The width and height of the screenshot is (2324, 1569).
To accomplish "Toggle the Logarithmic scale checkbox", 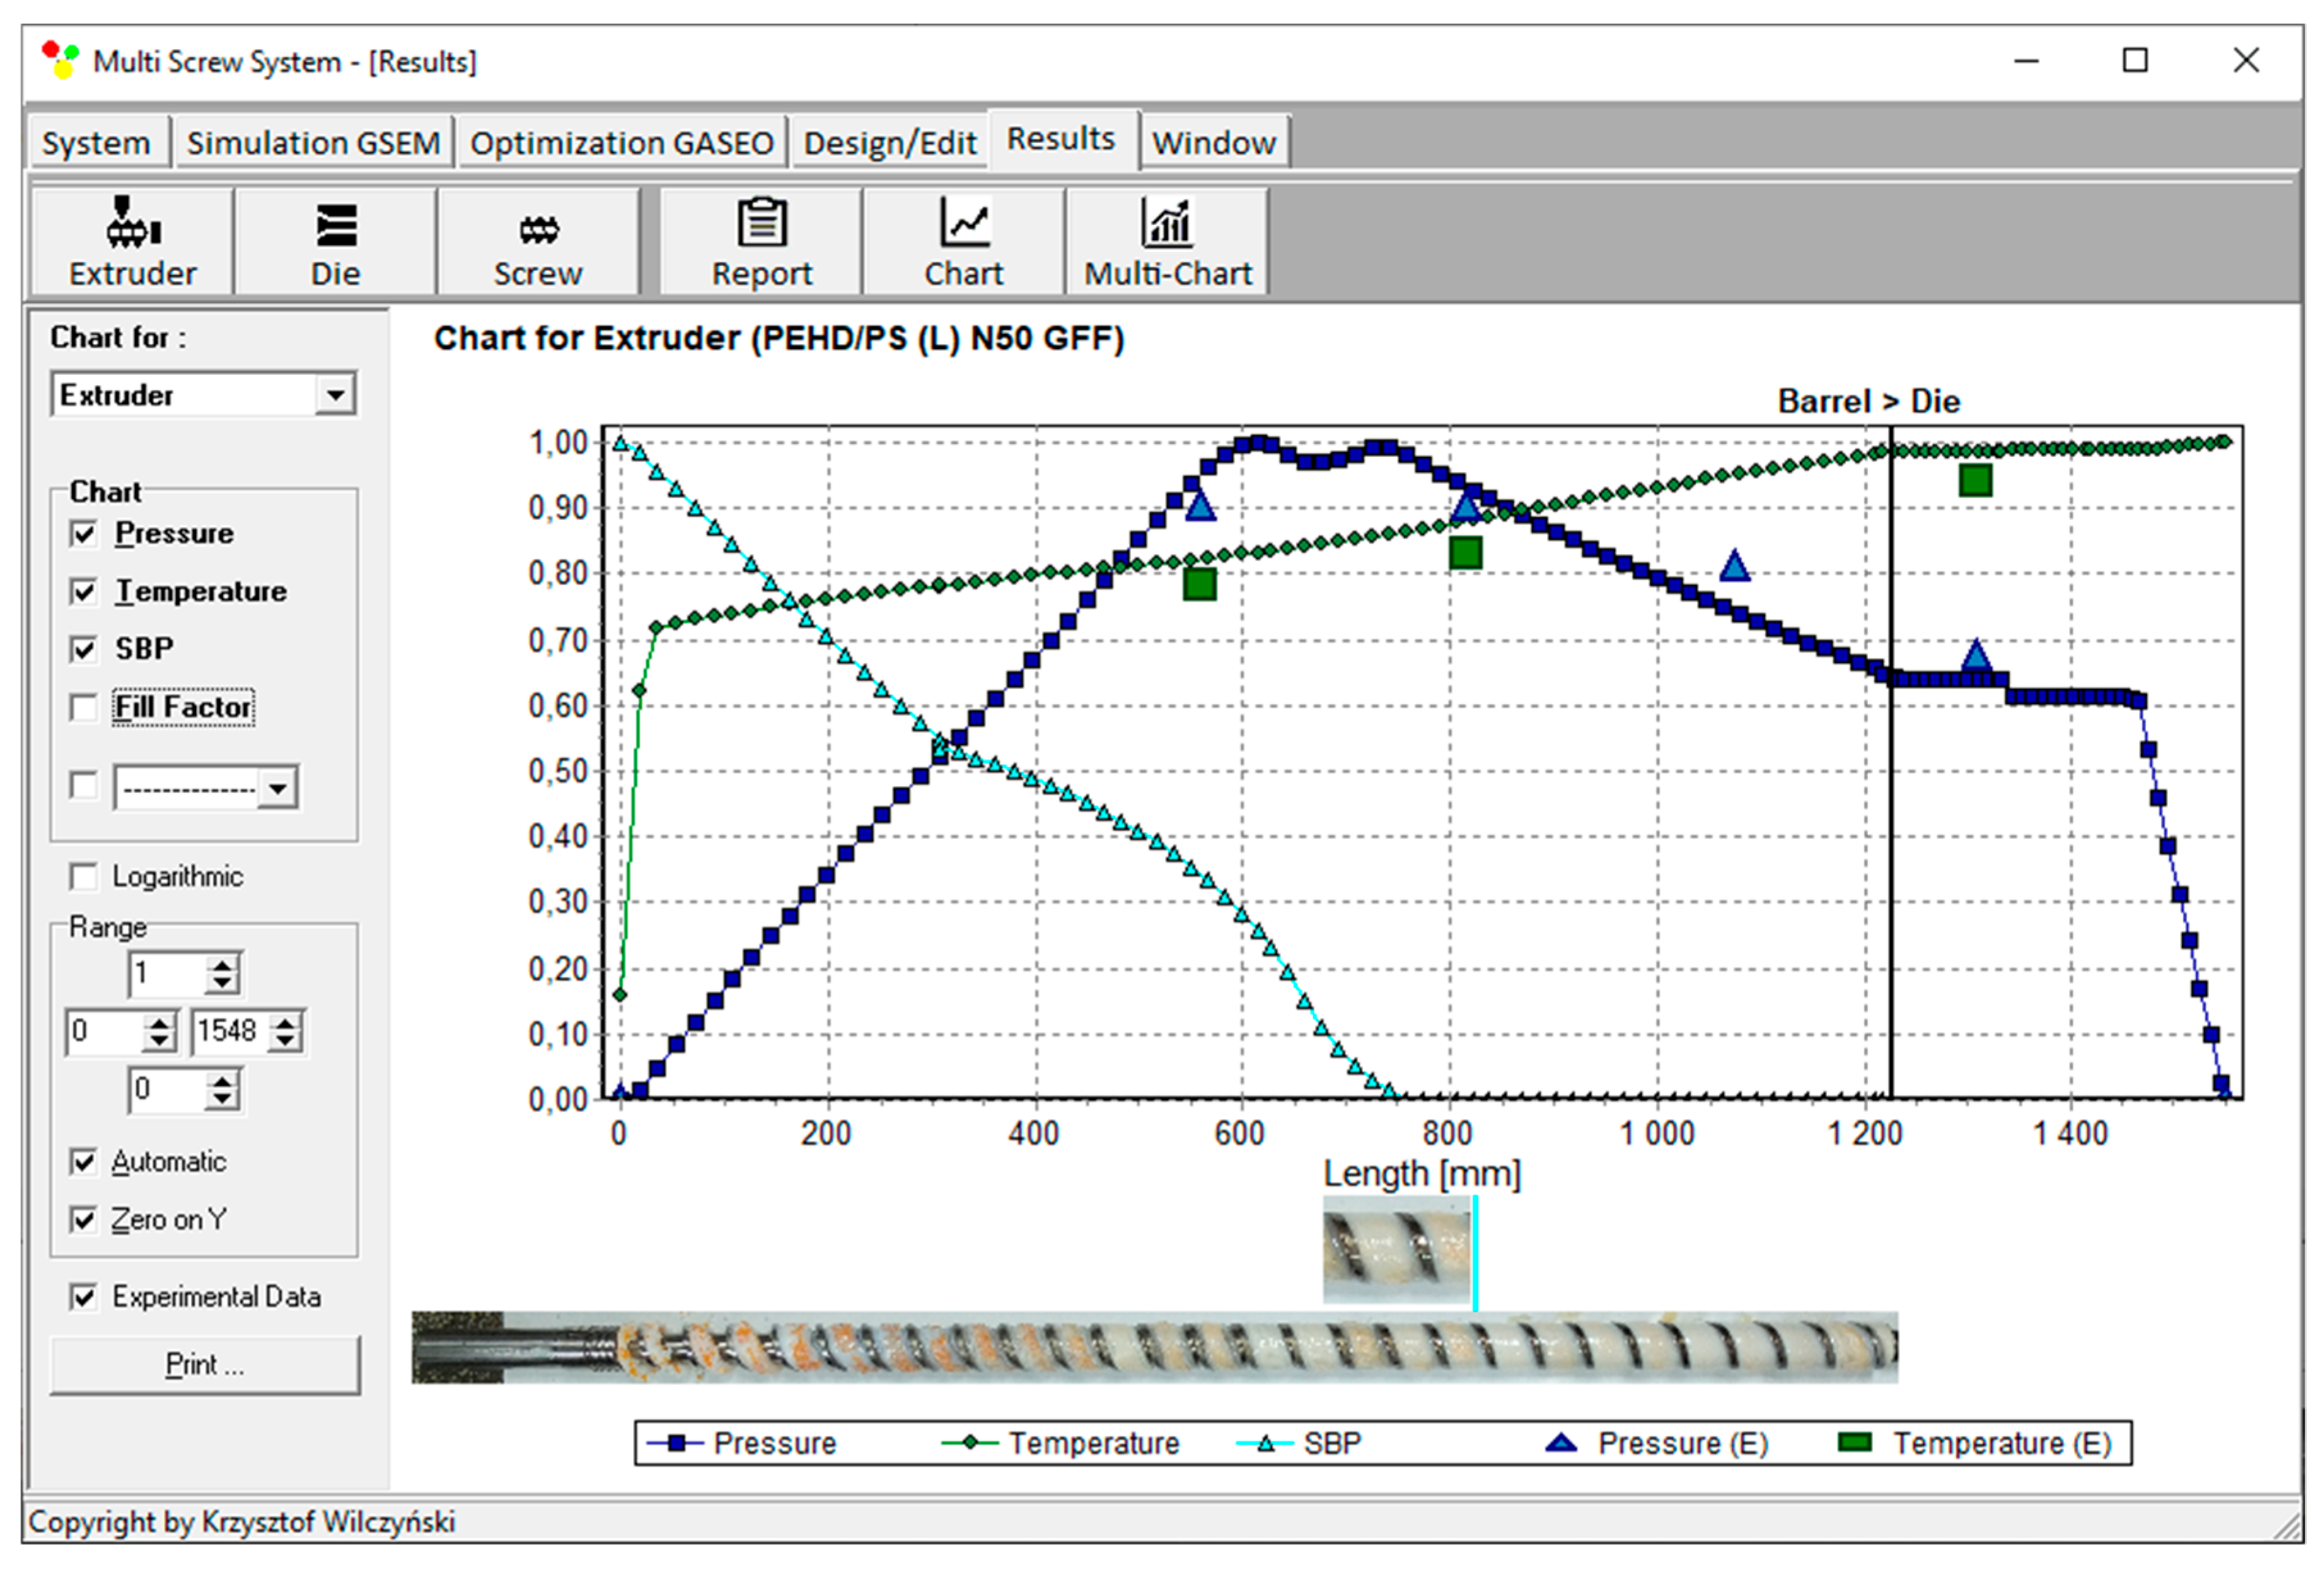I will click(84, 877).
